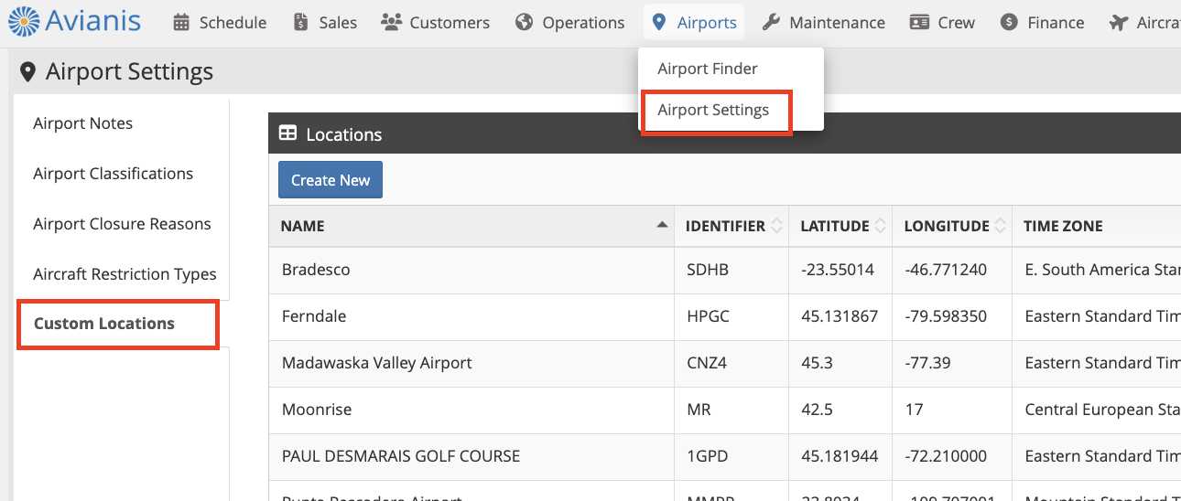Click the Aircraft plane icon
The width and height of the screenshot is (1181, 501).
tap(1118, 23)
